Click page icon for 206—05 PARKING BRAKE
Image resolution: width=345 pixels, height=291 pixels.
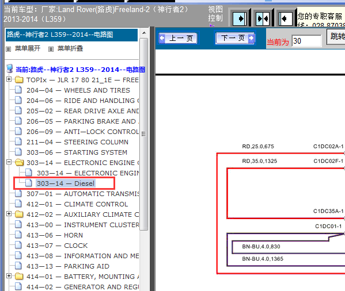pos(18,121)
